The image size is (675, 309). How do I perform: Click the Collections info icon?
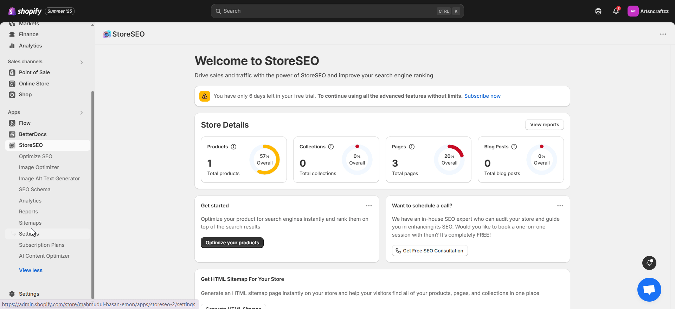331,147
